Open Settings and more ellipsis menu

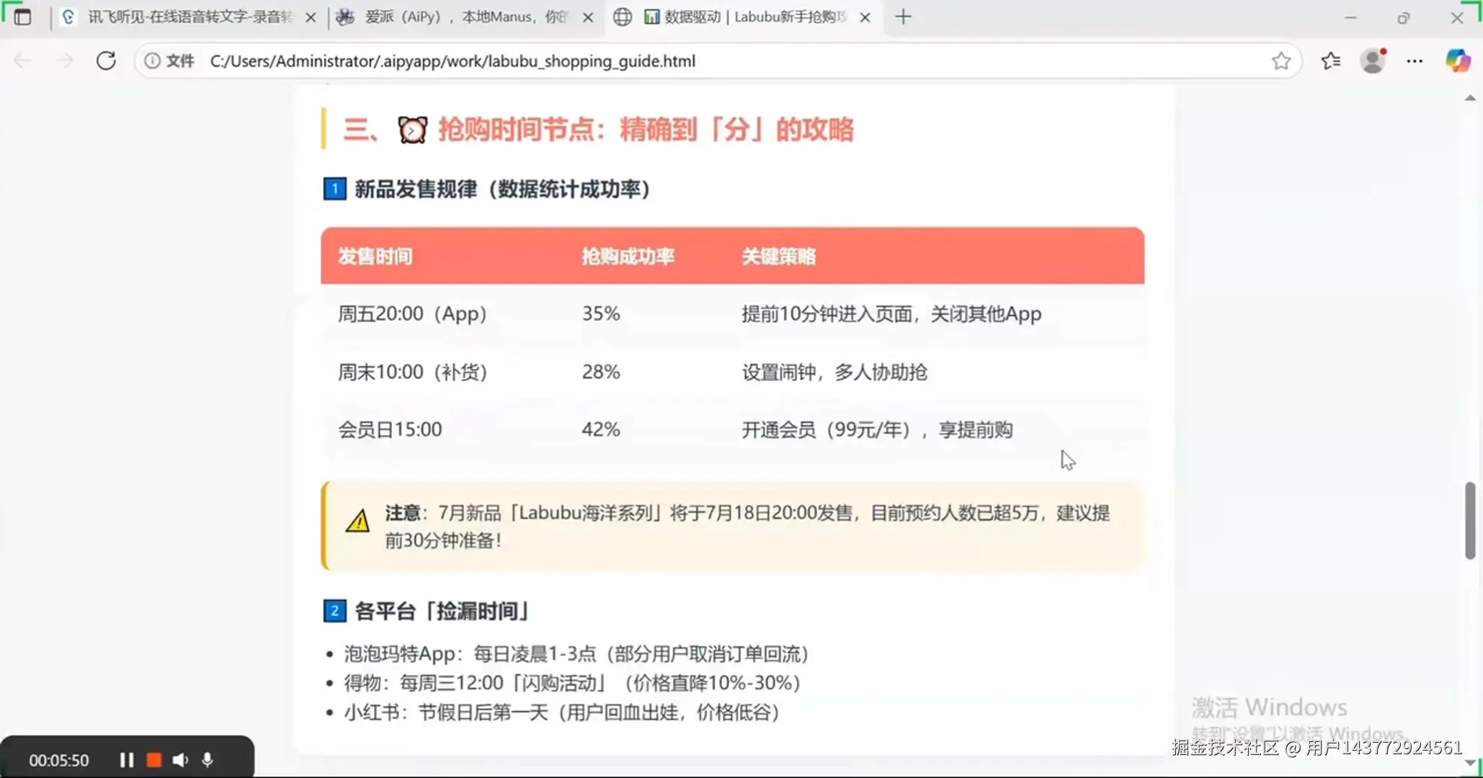tap(1415, 61)
